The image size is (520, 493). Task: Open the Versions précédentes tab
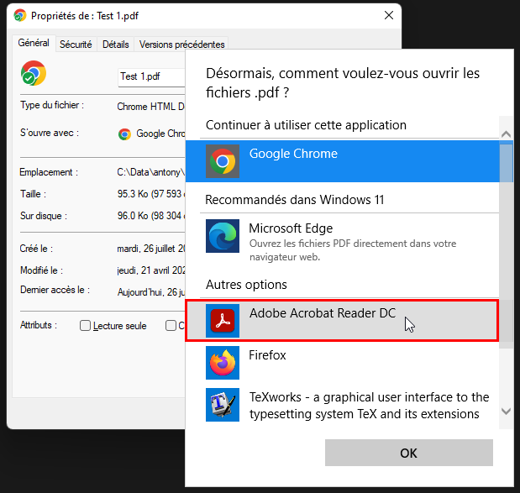[x=181, y=45]
